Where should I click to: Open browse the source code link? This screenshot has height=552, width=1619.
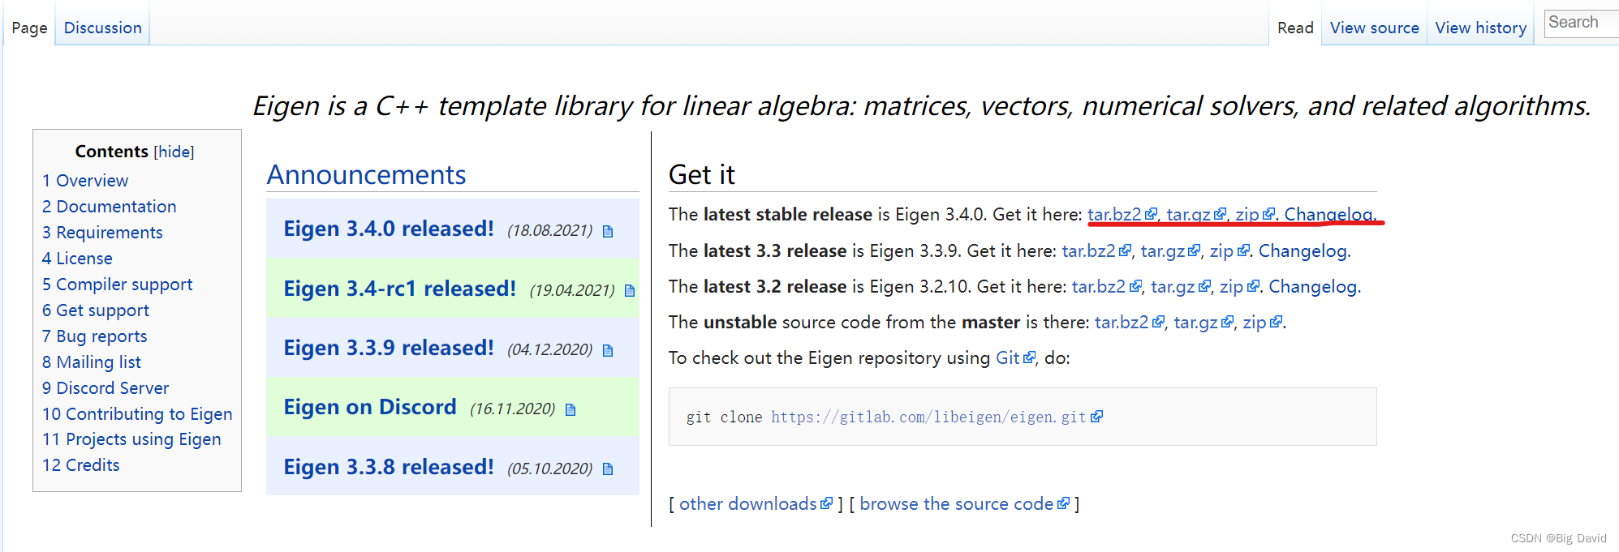point(964,504)
